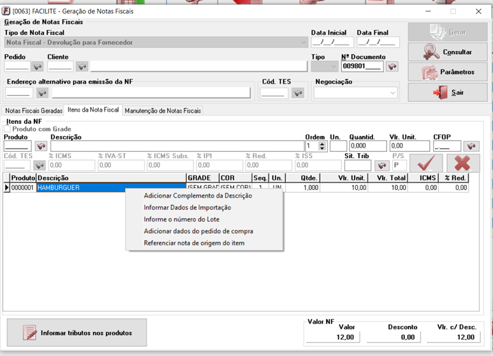
Task: Click the FACILITE app icon in title bar
Action: tap(6, 11)
